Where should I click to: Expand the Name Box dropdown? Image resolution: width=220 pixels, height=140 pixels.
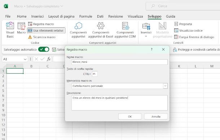tap(25, 59)
